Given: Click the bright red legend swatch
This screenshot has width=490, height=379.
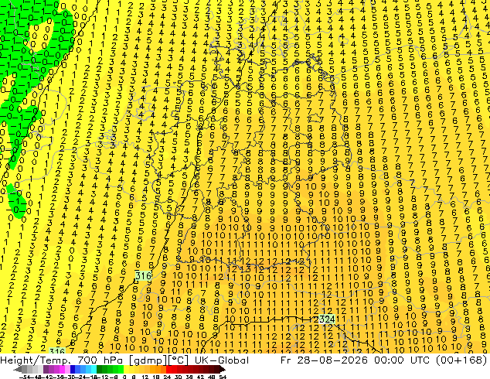Looking at the screenshot, I should click(x=168, y=370).
